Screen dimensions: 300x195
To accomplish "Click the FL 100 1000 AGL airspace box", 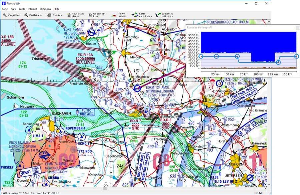I will pyautogui.click(x=85, y=112).
